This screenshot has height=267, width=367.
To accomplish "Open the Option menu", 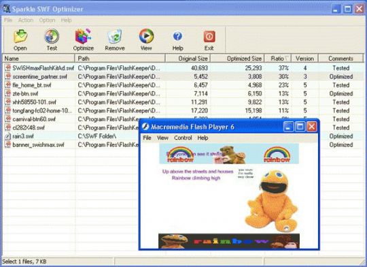I will click(47, 20).
